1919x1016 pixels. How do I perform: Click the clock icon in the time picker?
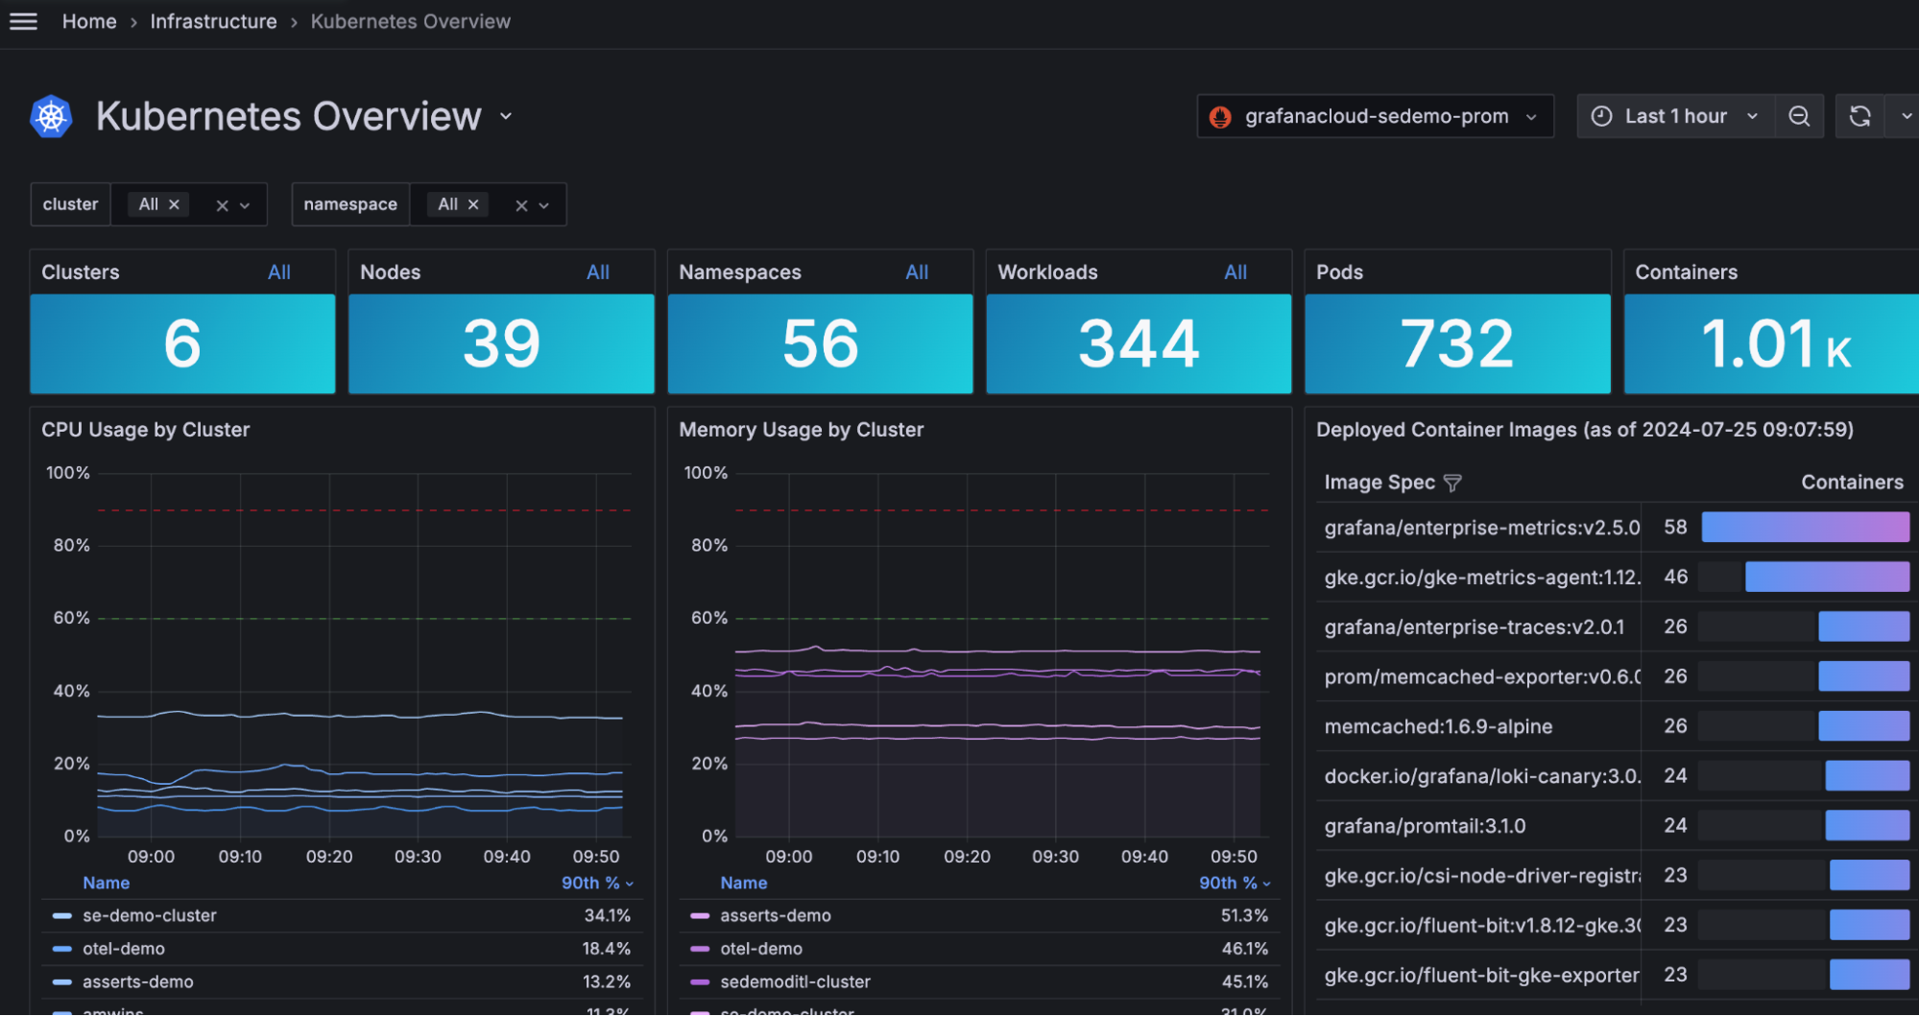pos(1600,115)
